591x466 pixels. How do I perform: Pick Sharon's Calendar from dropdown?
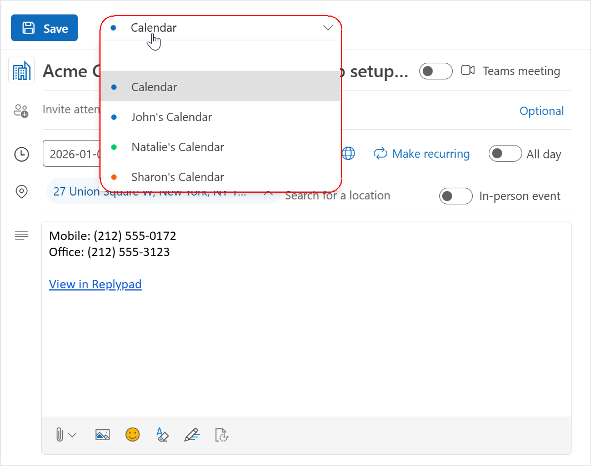coord(178,177)
